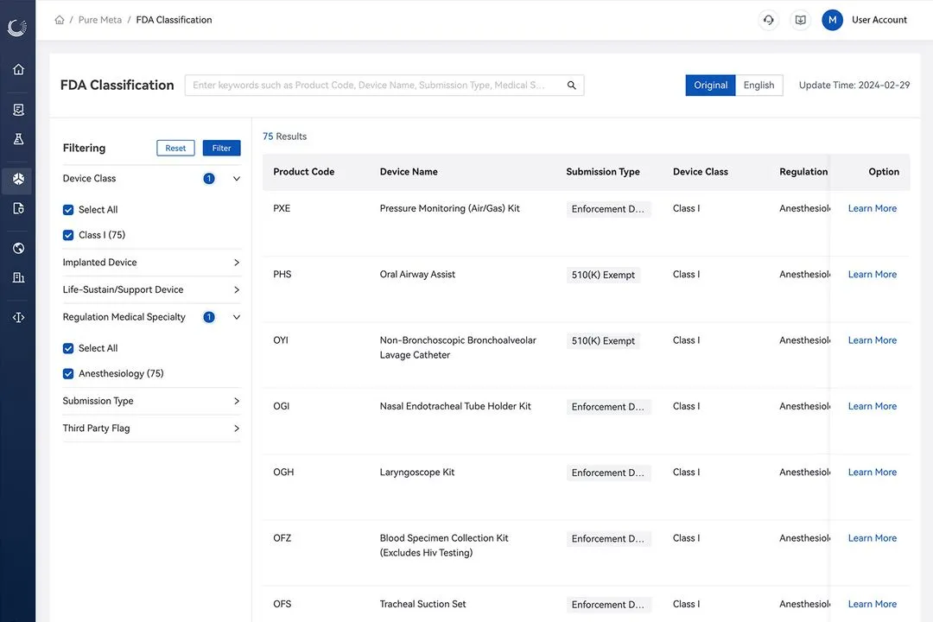
Task: Disable the Anesthesiology (75) checkbox
Action: point(67,373)
